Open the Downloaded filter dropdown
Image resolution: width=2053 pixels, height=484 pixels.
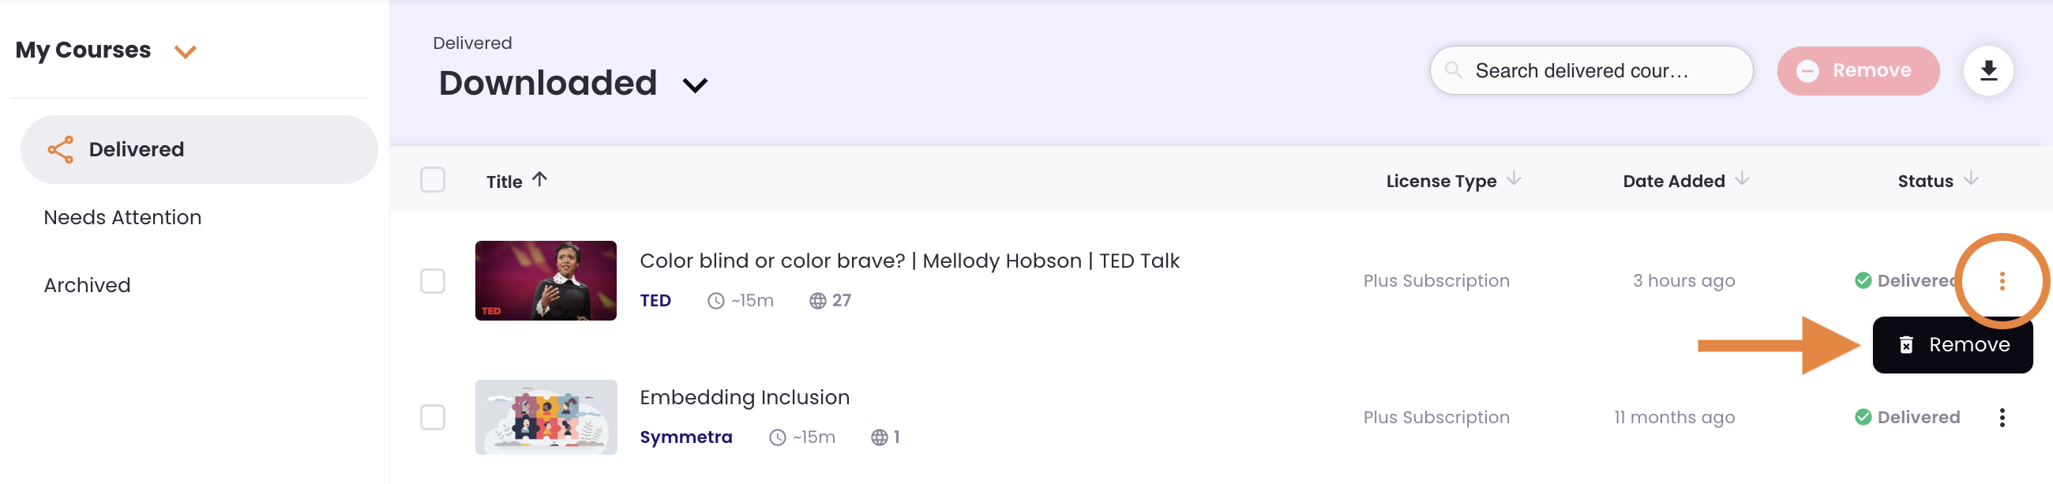click(695, 85)
